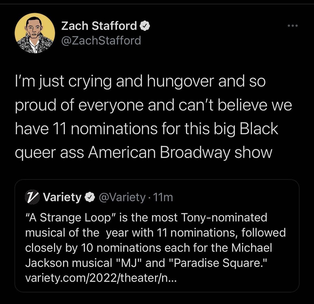Viewport: 314px width, 304px height.
Task: Open Zach Stafford's profile avatar
Action: click(35, 33)
